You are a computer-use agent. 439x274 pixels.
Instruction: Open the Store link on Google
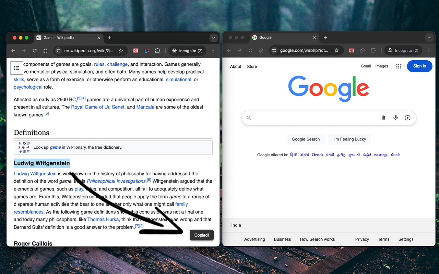(x=252, y=66)
